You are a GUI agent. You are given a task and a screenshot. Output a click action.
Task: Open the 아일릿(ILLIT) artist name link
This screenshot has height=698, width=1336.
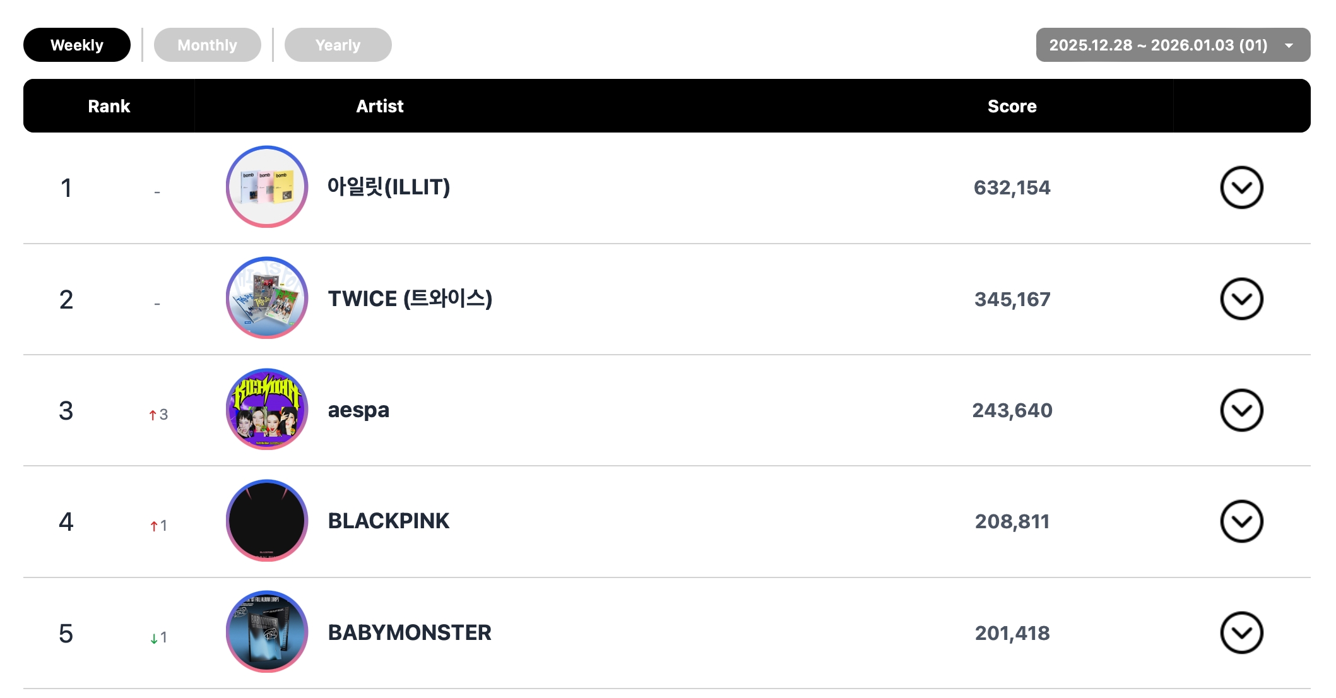coord(388,187)
